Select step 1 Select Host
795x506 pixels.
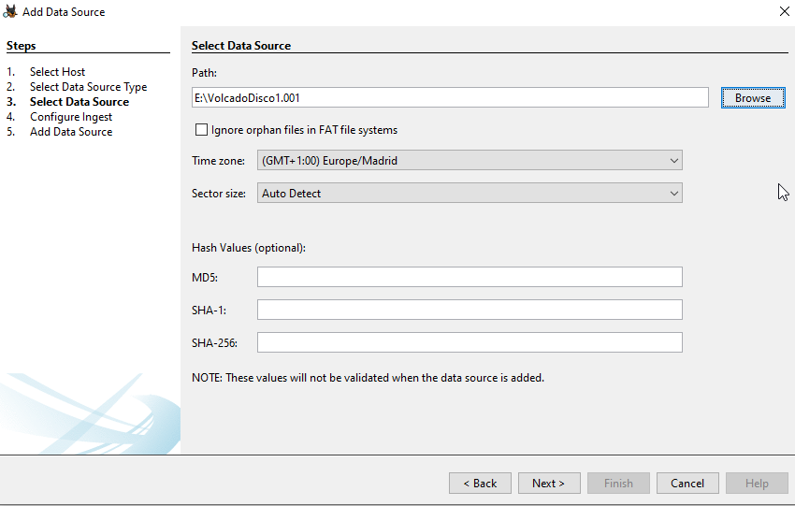[x=57, y=72]
